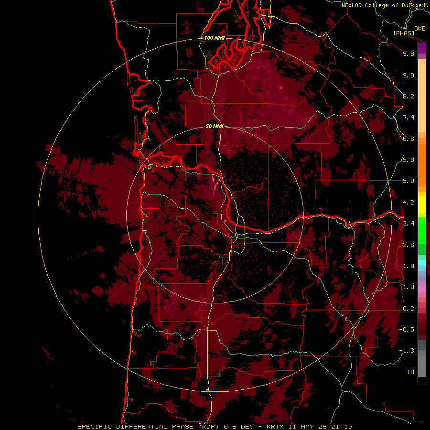Click the 4.2 scale value

click(408, 203)
